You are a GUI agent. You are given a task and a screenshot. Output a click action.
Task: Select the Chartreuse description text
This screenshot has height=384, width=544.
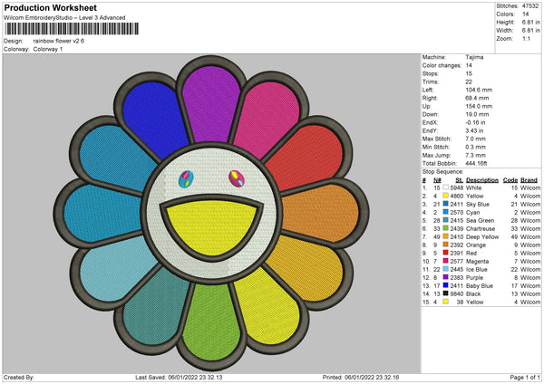(481, 229)
